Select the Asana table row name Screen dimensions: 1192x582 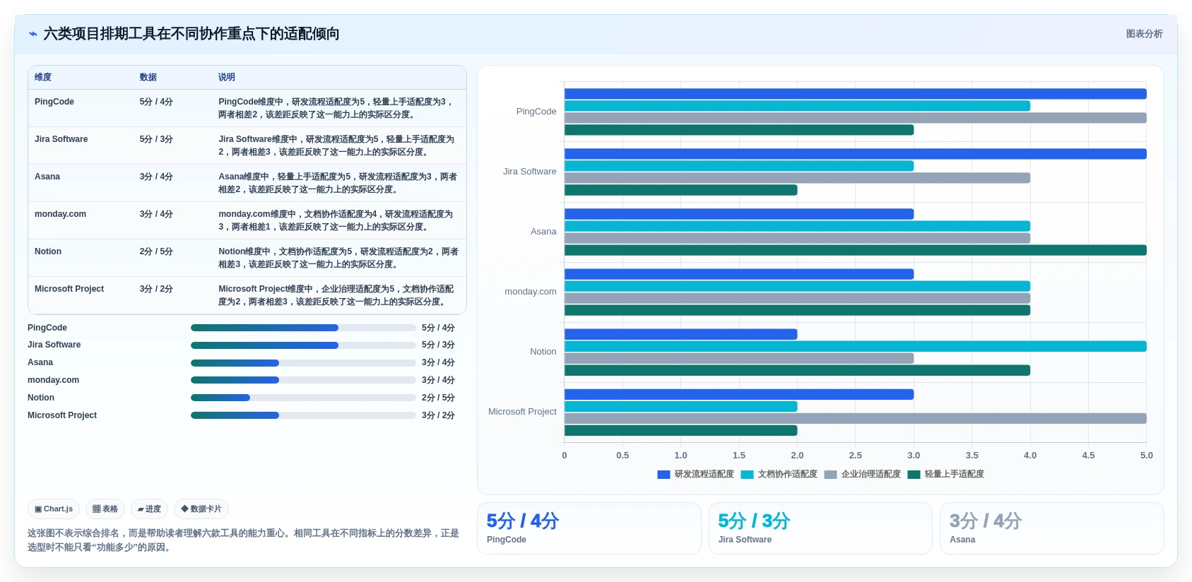point(47,177)
